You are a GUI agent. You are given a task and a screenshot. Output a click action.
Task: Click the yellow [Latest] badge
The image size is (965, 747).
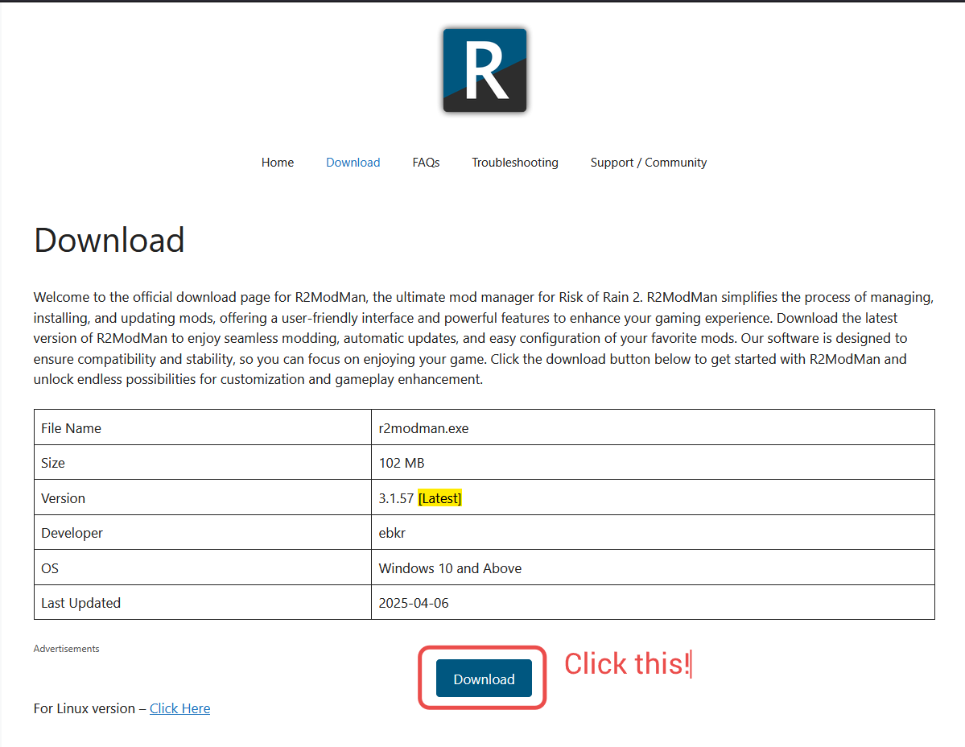439,498
